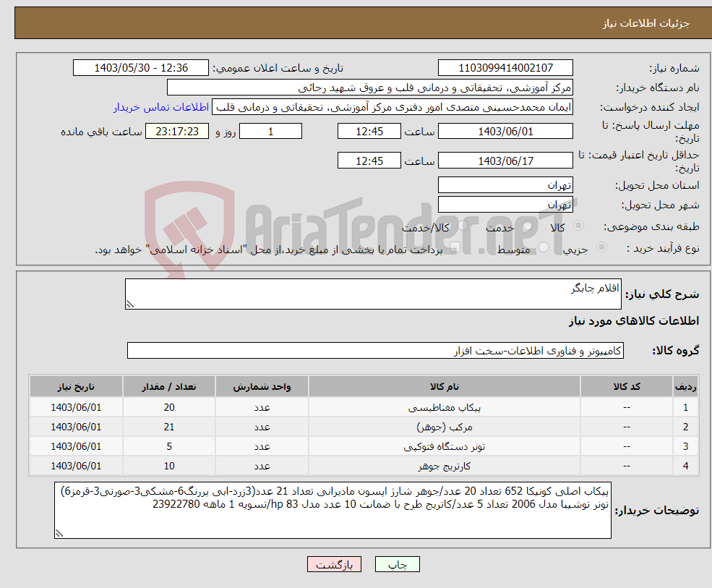The height and width of the screenshot is (588, 712).
Task: Click the resize handle of description textarea
Action: (130, 304)
